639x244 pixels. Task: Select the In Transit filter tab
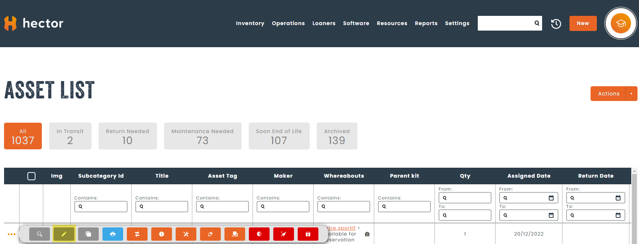coord(70,136)
